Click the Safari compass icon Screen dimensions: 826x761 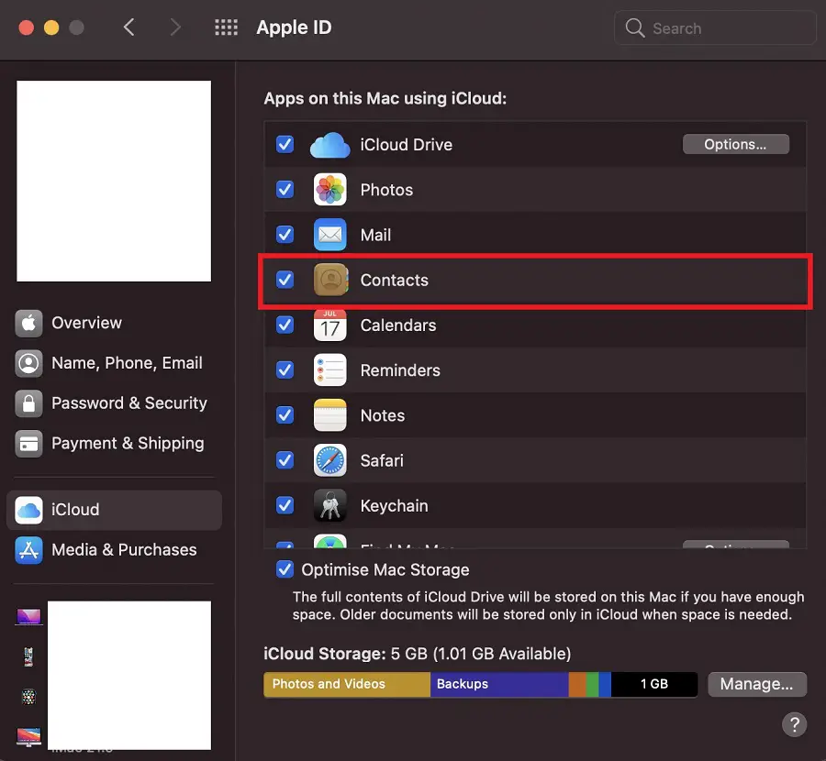[329, 460]
